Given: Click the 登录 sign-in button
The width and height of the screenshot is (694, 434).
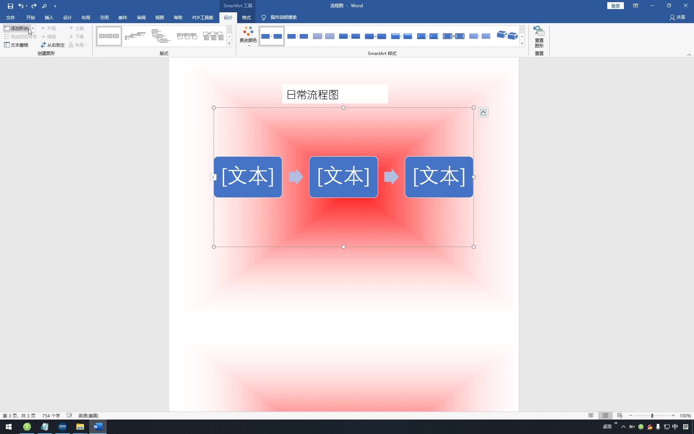Looking at the screenshot, I should coord(615,6).
